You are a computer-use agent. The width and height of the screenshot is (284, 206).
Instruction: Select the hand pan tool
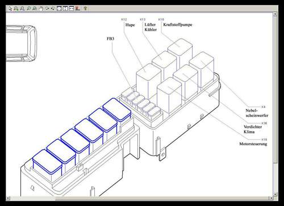(x=41, y=9)
